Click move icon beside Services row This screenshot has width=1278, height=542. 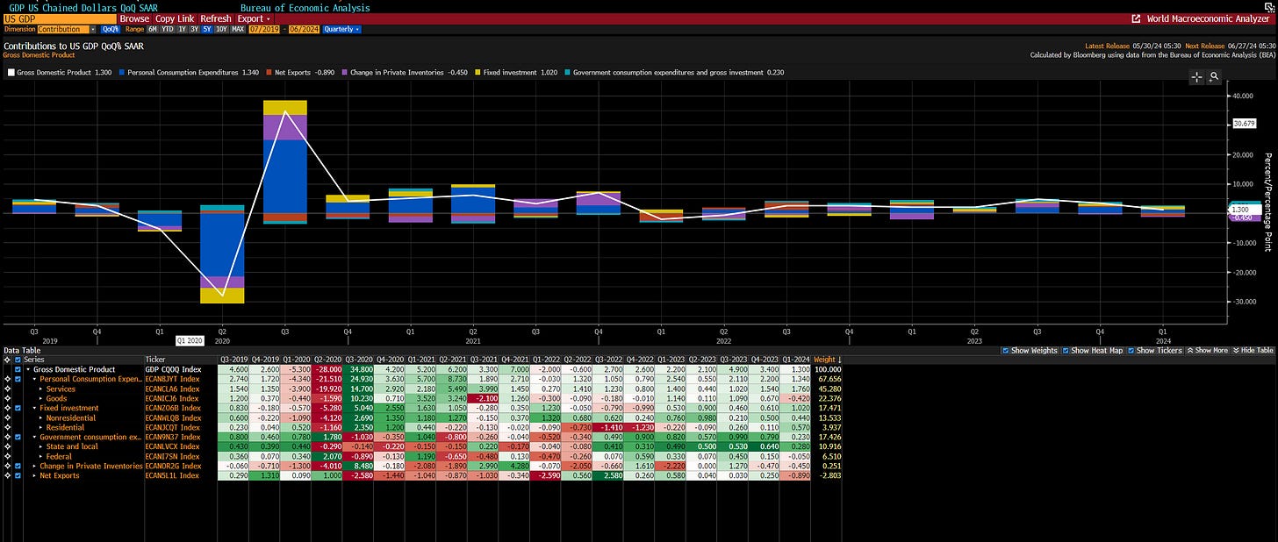(7, 389)
